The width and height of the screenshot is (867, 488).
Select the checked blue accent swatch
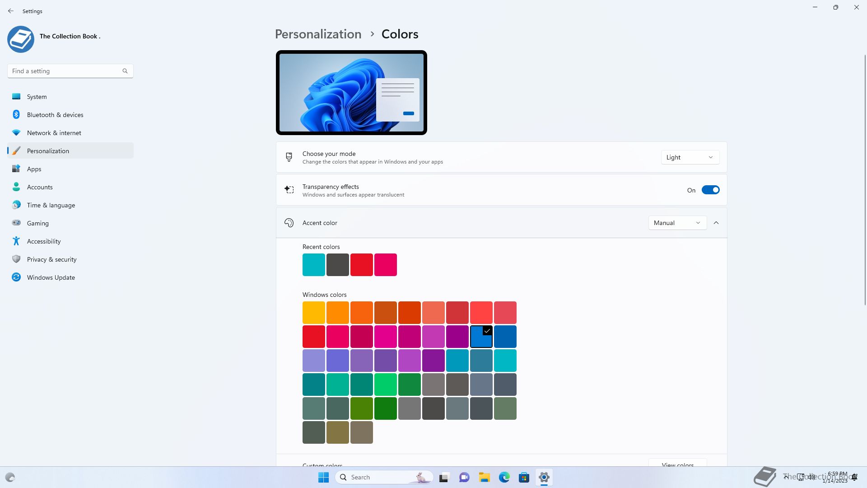point(481,337)
